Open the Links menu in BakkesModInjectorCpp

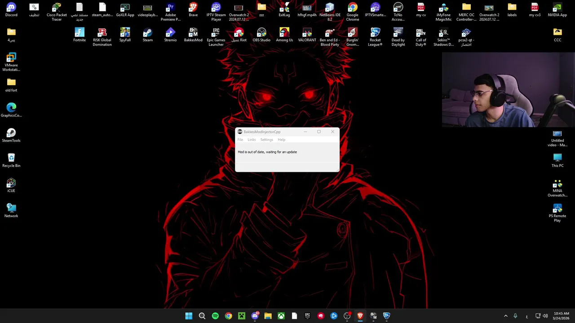[x=252, y=140]
